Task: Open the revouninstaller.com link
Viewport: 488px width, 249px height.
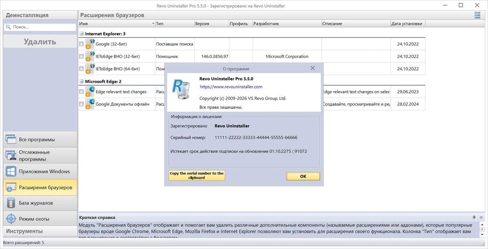Action: click(x=231, y=87)
